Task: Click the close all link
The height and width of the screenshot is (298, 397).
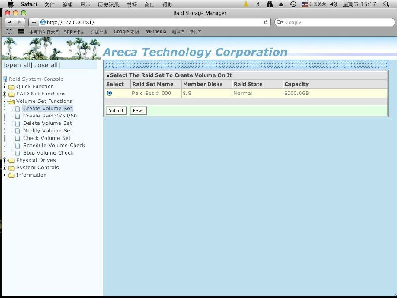Action: point(45,65)
